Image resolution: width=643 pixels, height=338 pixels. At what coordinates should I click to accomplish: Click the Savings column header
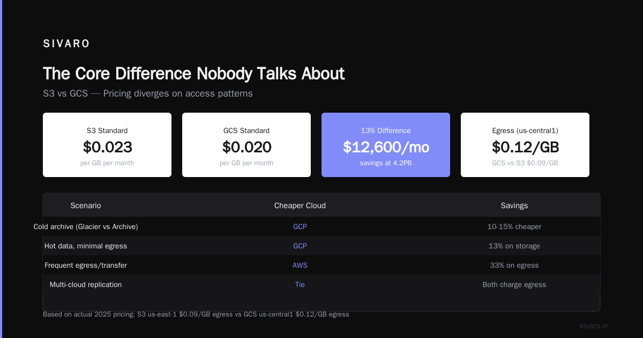click(514, 205)
